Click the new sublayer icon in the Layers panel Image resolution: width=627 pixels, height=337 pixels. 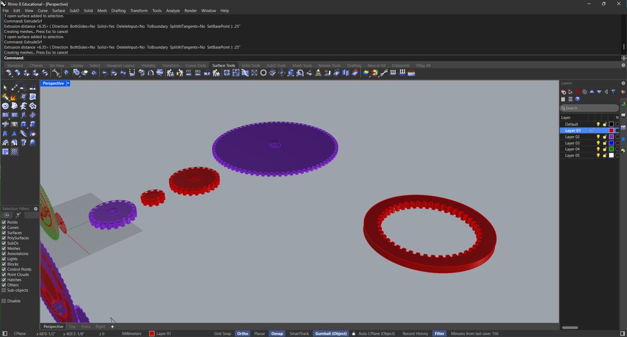[571, 92]
